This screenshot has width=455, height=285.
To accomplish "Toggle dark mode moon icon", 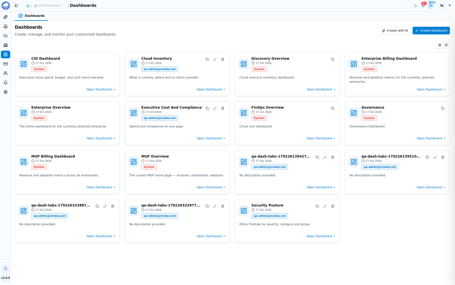I will (x=415, y=6).
